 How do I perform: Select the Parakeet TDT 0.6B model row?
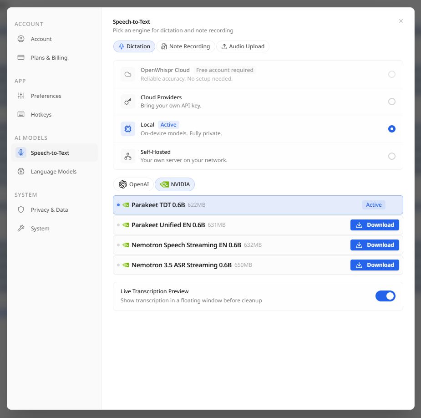tap(258, 205)
